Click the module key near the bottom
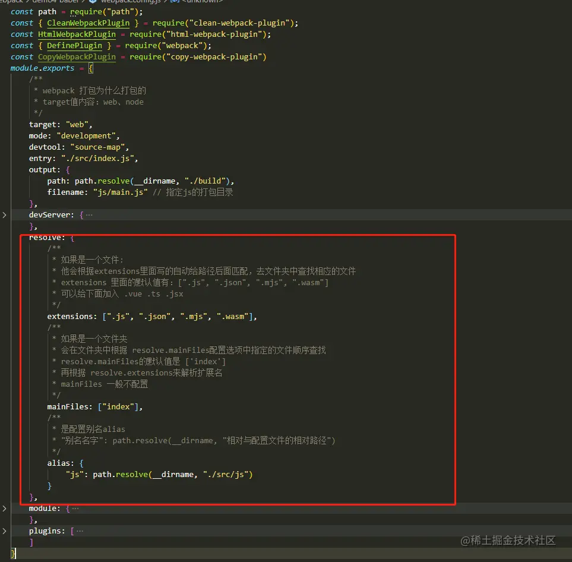The height and width of the screenshot is (562, 572). [x=42, y=509]
